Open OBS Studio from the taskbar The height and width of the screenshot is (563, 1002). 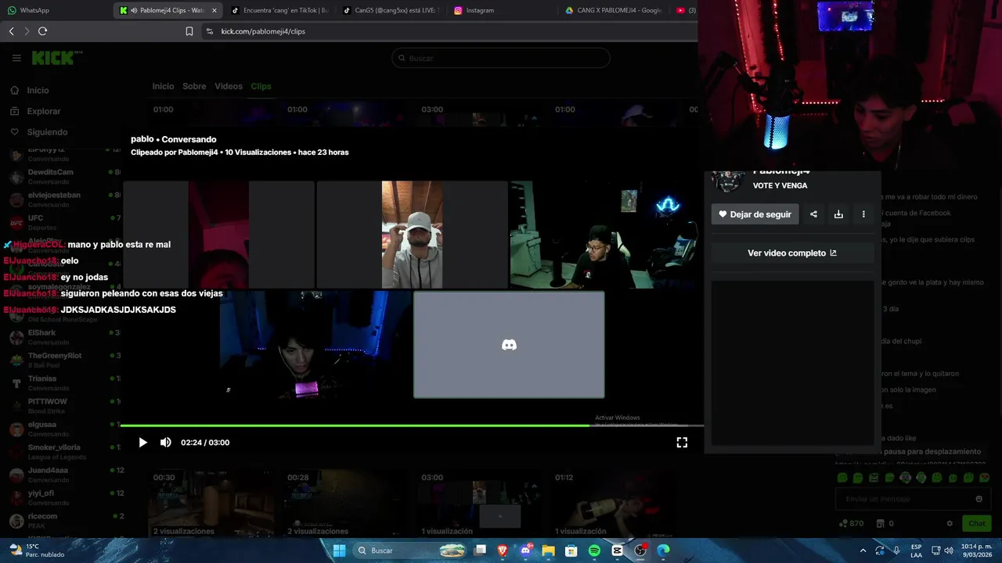point(640,550)
